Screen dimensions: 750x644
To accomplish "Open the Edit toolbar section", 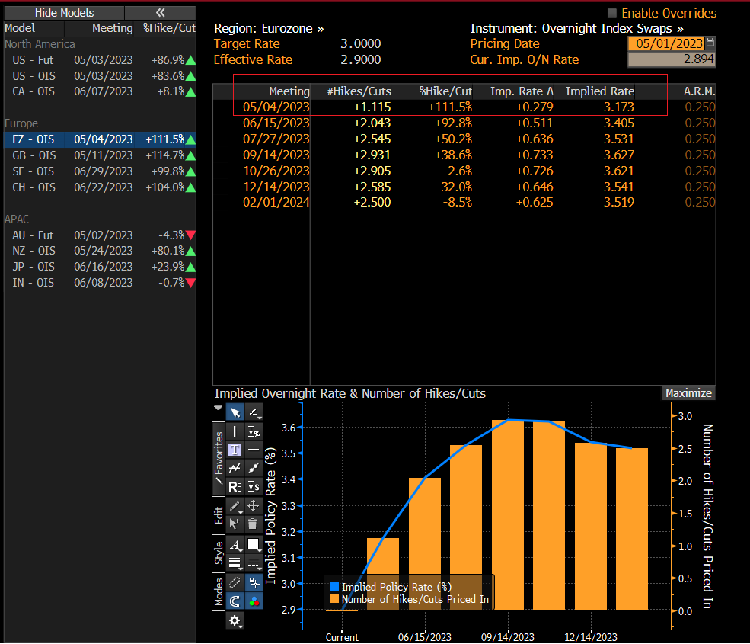I will 219,515.
